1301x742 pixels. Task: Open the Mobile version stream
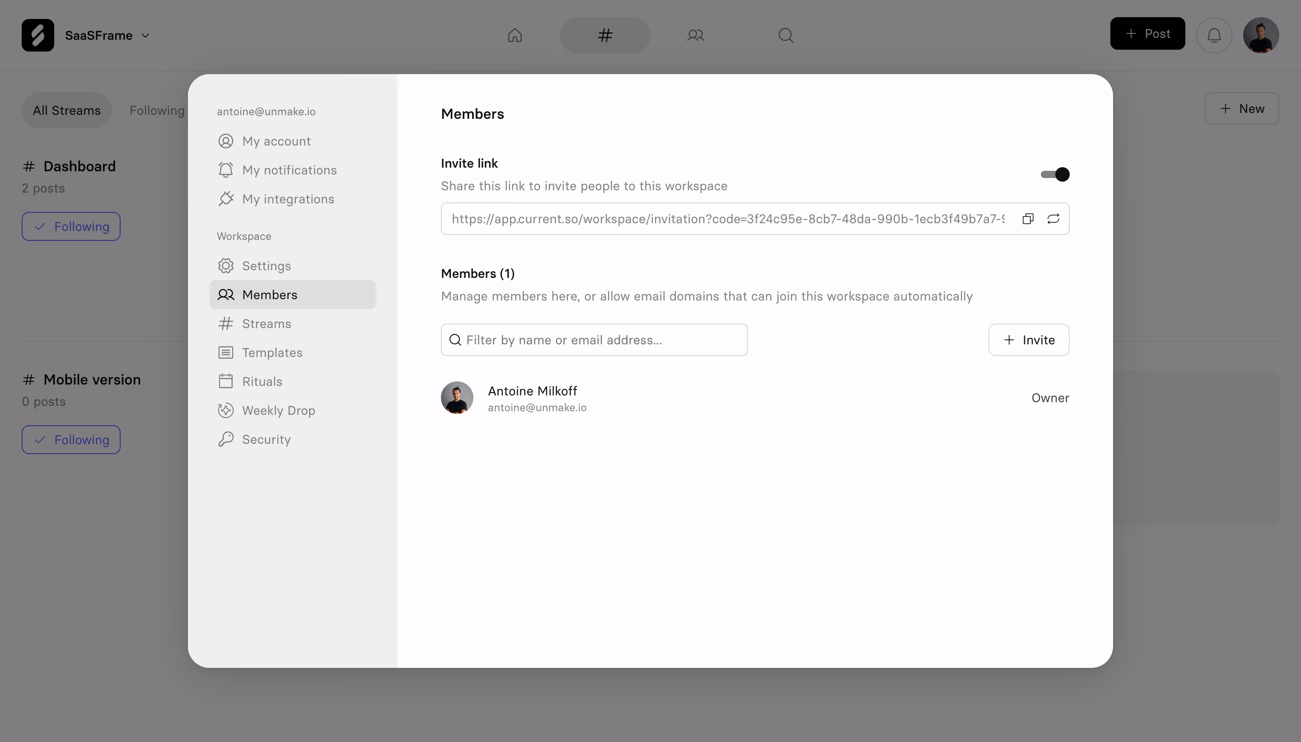[92, 380]
